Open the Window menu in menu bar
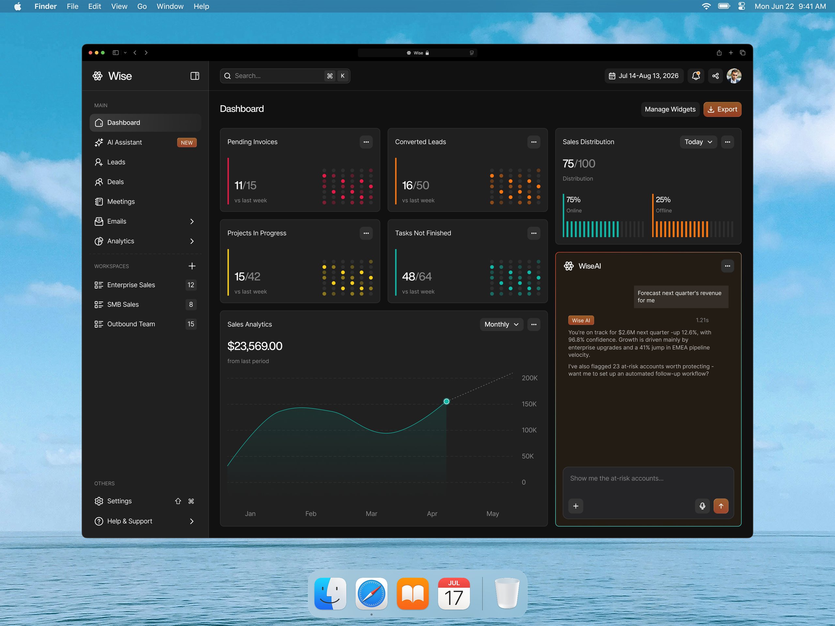 (x=170, y=7)
